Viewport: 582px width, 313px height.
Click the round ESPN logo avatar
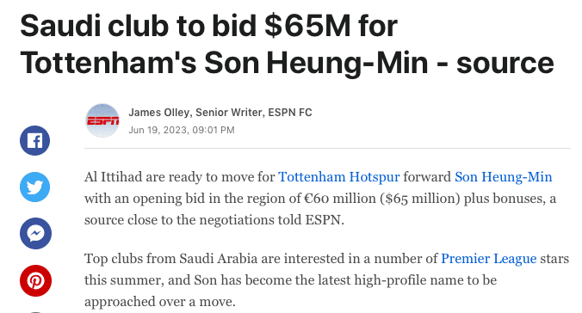(x=102, y=120)
